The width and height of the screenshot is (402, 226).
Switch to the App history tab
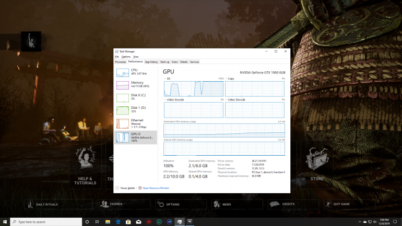(x=151, y=62)
